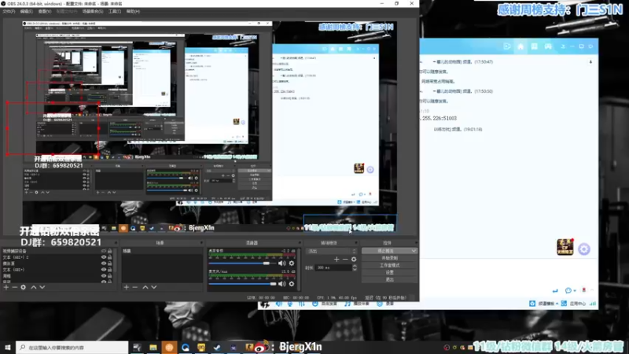Viewport: 629px width, 354px height.
Task: Open the 场景集合(S) menu in OBS
Action: tap(93, 12)
